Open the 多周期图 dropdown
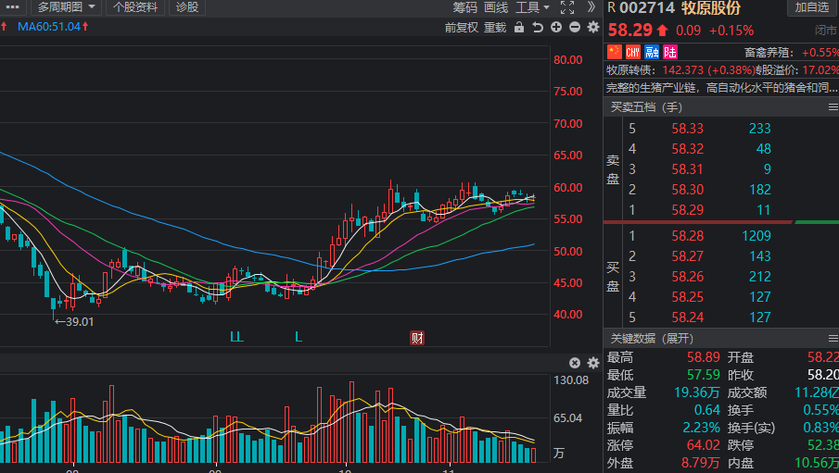This screenshot has width=839, height=473. pos(67,7)
